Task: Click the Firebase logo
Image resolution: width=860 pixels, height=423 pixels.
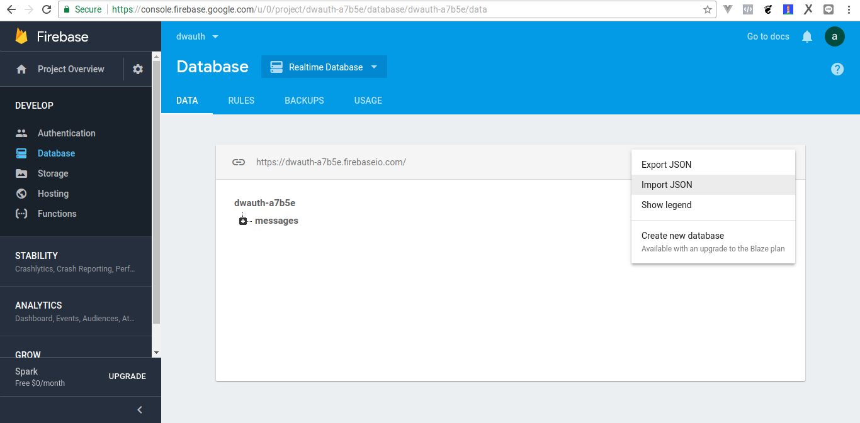Action: click(22, 36)
